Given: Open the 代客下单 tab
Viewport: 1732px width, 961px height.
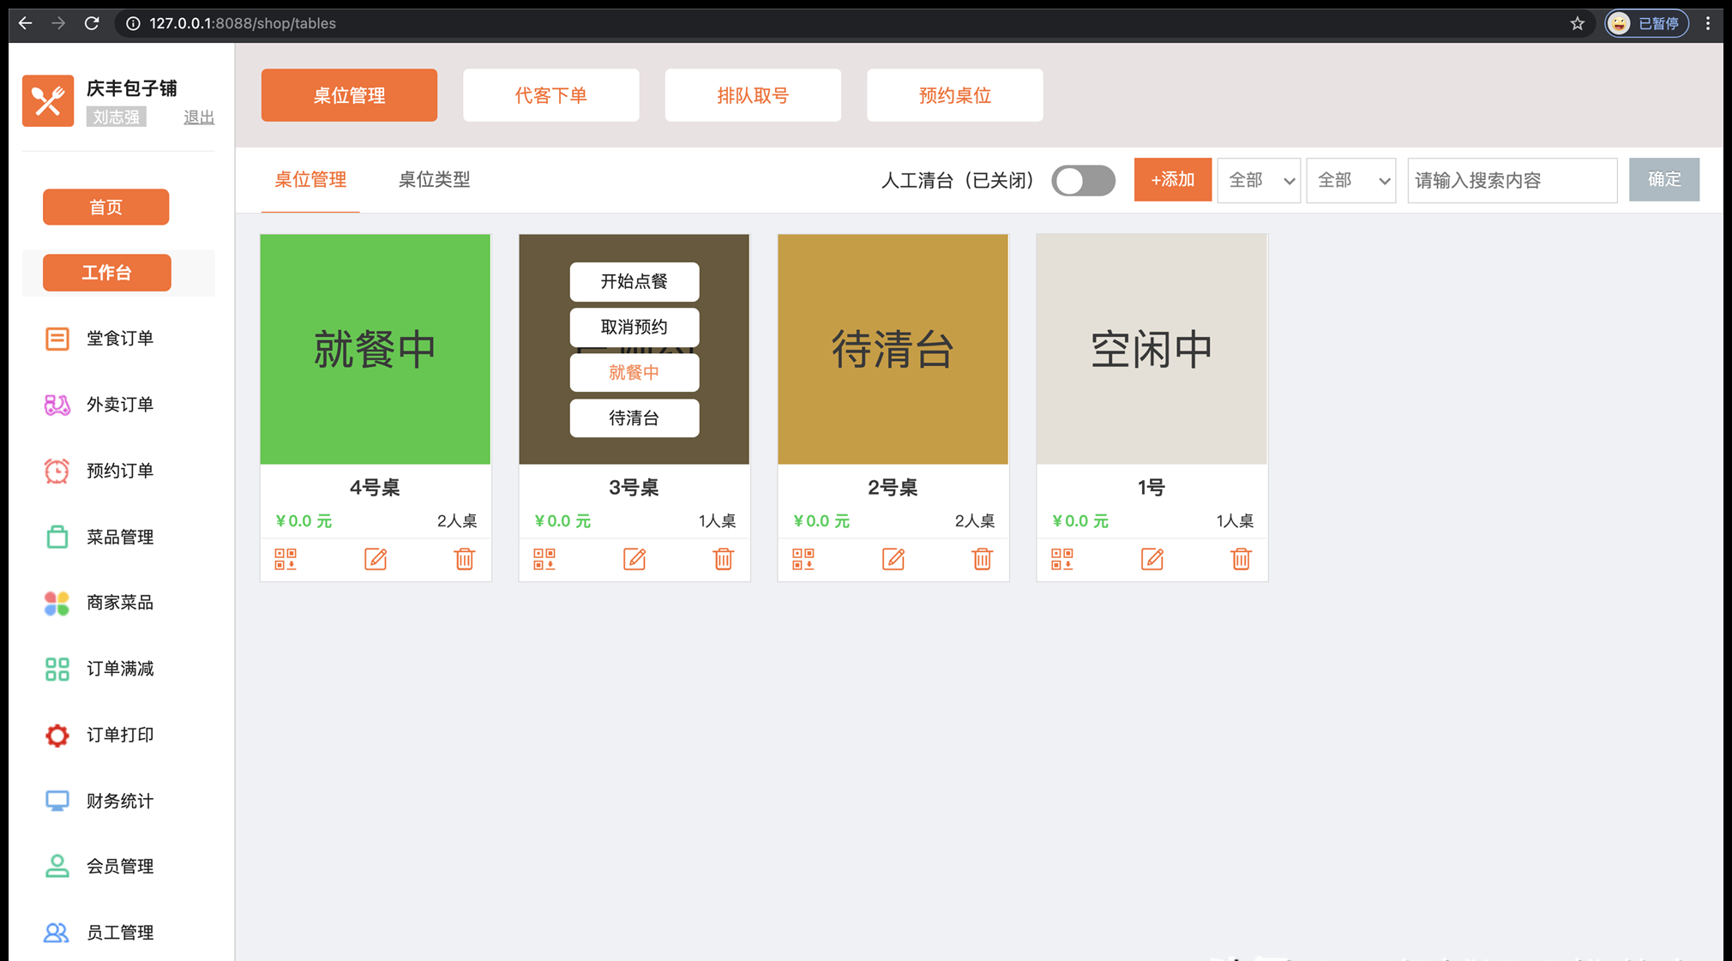Looking at the screenshot, I should (550, 95).
